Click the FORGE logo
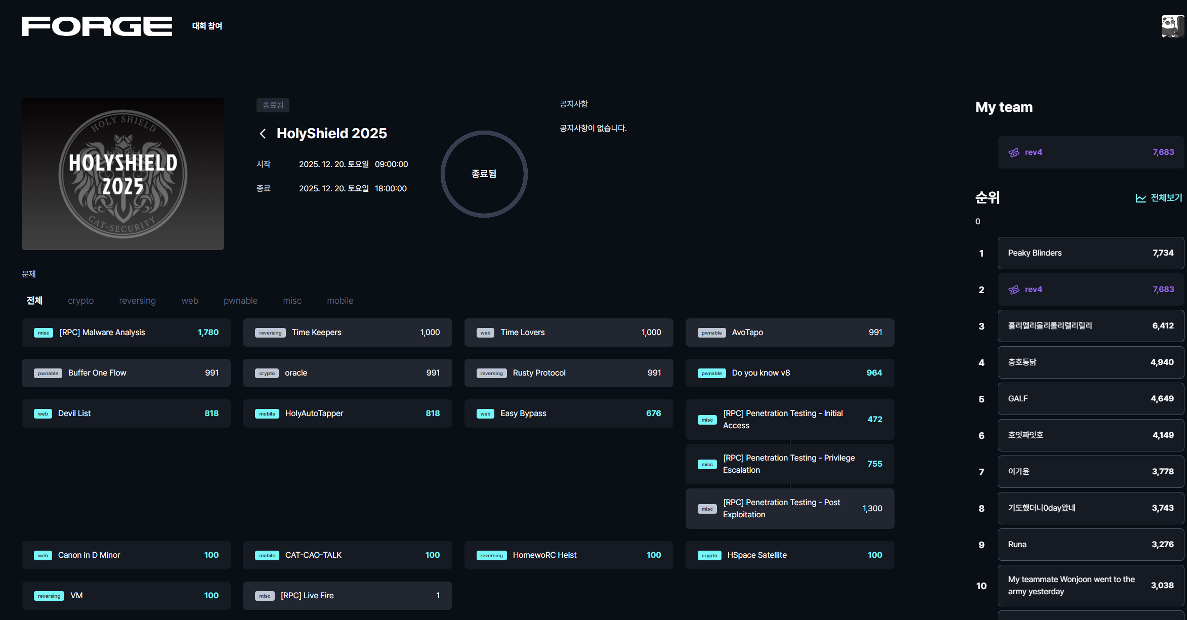This screenshot has height=620, width=1187. pyautogui.click(x=97, y=26)
